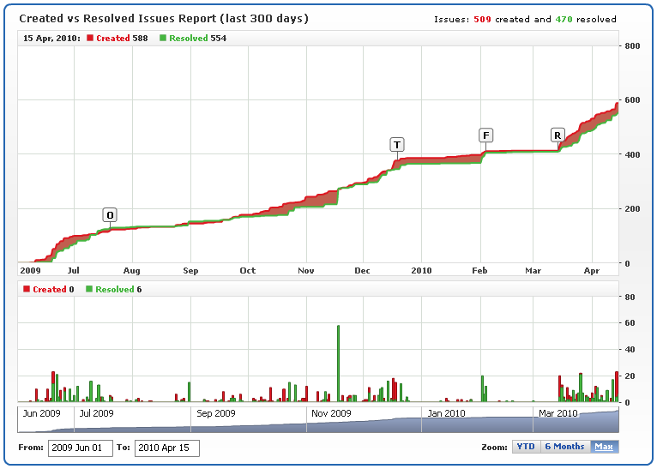Viewport: 657px width, 469px height.
Task: Click the 'F' event marker flag
Action: [486, 135]
